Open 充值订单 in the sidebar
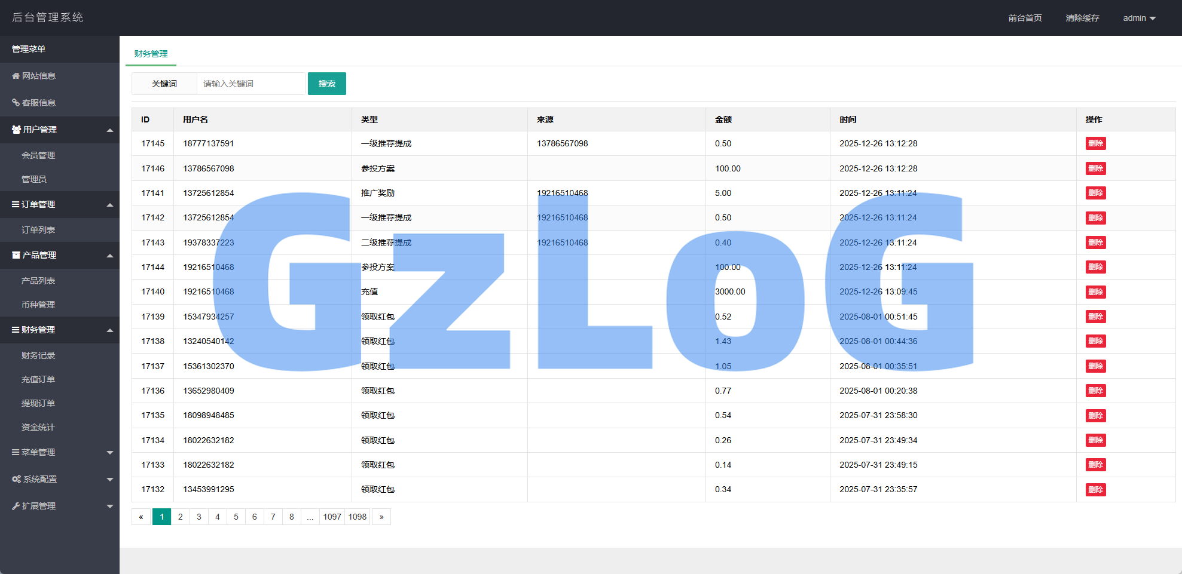 (38, 379)
